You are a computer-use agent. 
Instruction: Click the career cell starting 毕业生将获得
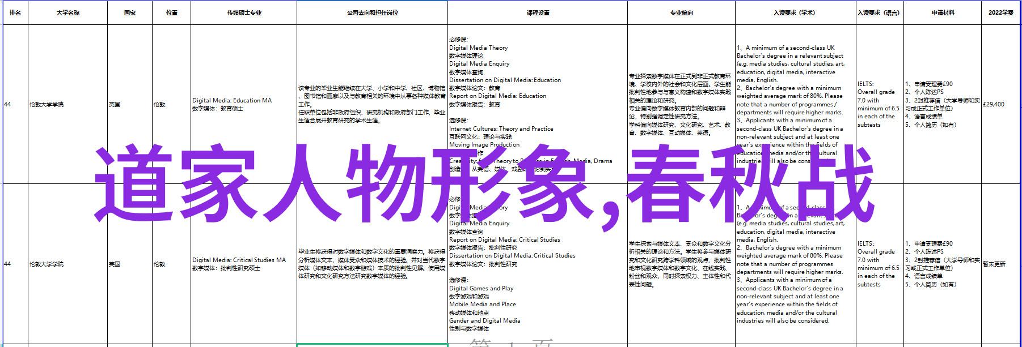(372, 264)
